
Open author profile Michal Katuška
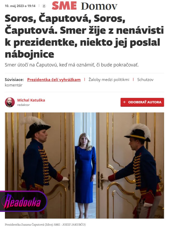pos(31,100)
